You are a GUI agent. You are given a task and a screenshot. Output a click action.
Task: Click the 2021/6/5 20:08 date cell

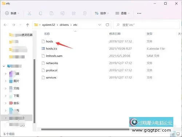point(120,56)
